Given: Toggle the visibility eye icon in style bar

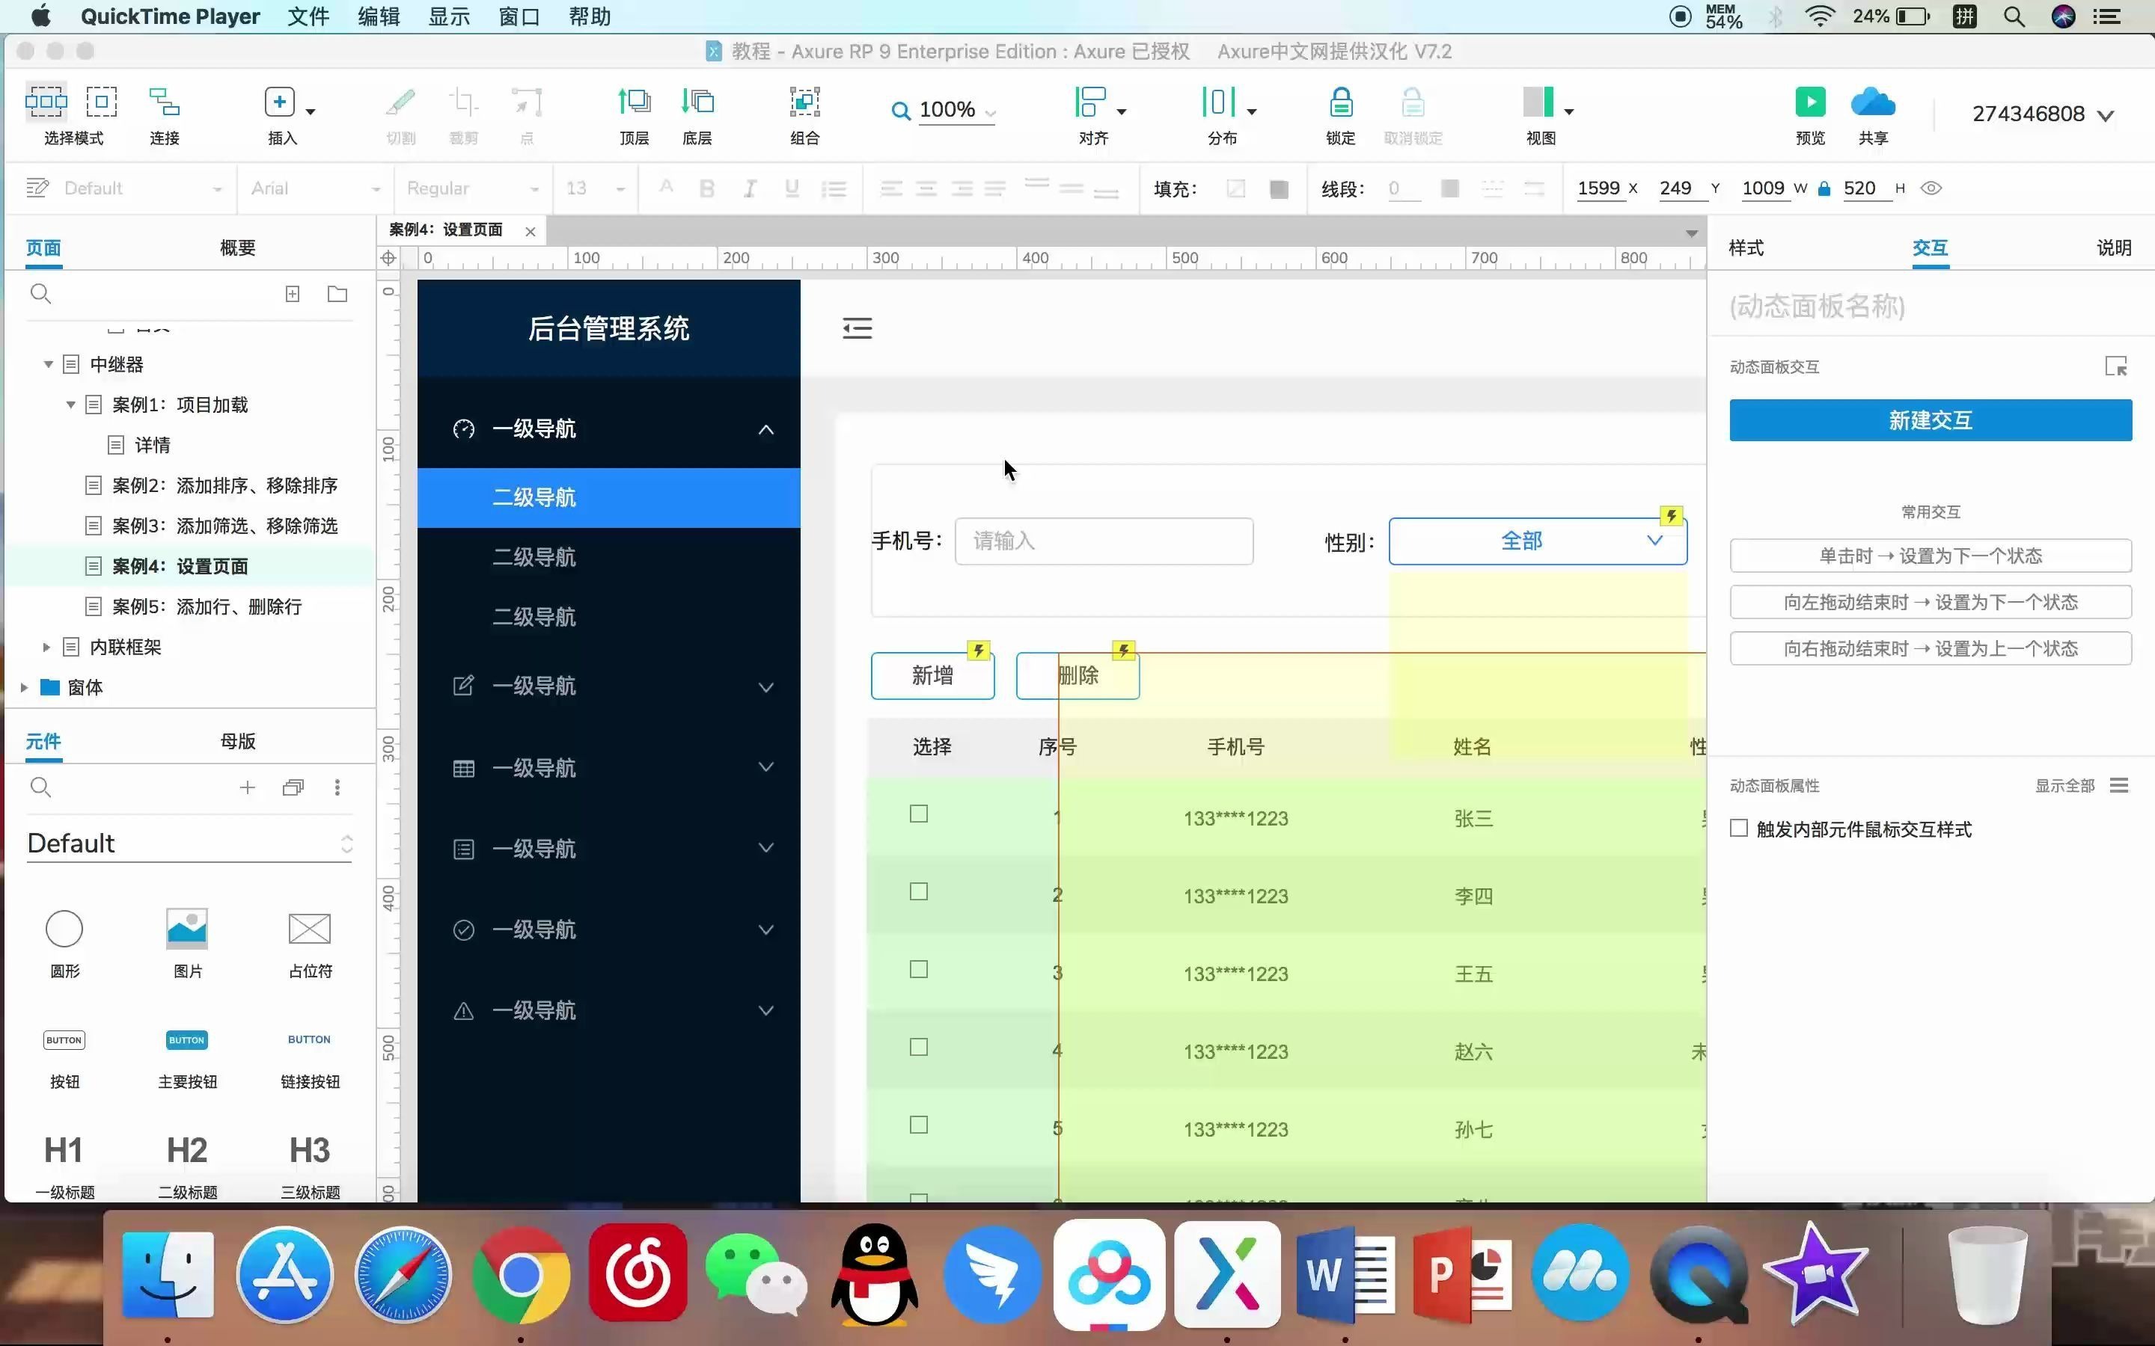Looking at the screenshot, I should click(1931, 188).
